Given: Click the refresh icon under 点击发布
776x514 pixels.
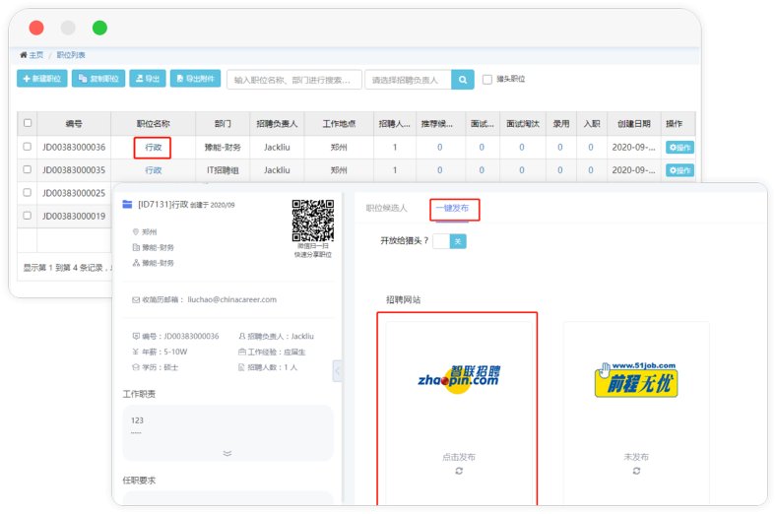Looking at the screenshot, I should (459, 471).
